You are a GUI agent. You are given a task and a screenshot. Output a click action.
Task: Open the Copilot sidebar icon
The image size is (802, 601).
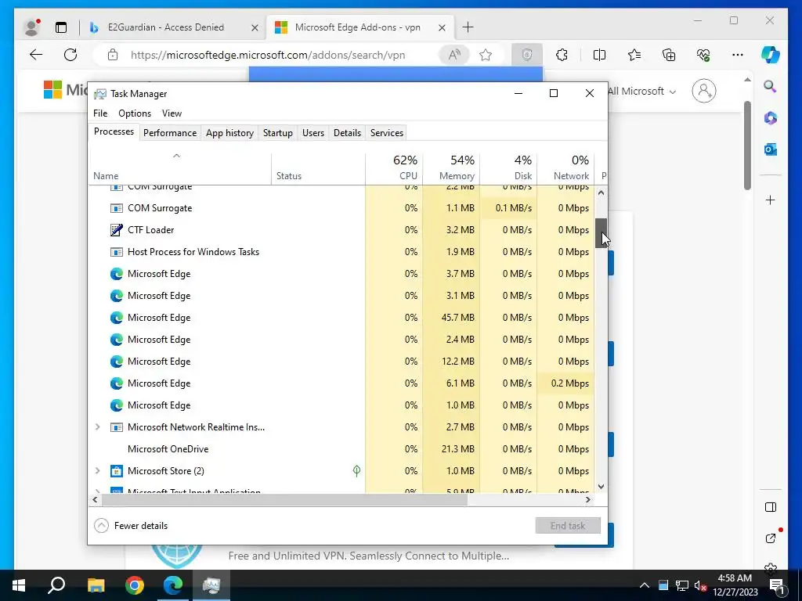(771, 55)
